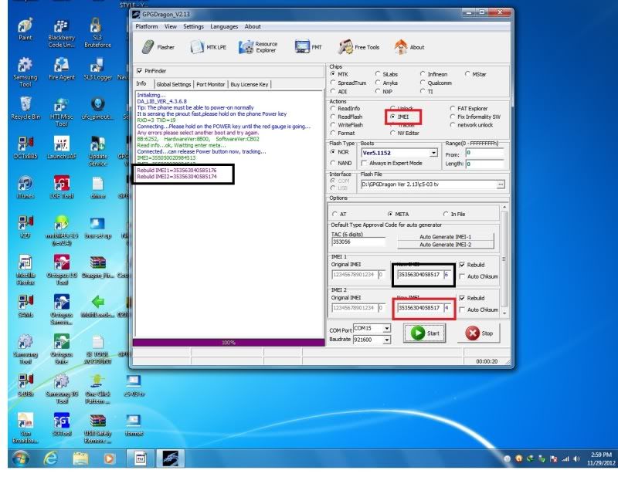Open Internet Explorer from the taskbar
The height and width of the screenshot is (494, 618).
pyautogui.click(x=51, y=458)
